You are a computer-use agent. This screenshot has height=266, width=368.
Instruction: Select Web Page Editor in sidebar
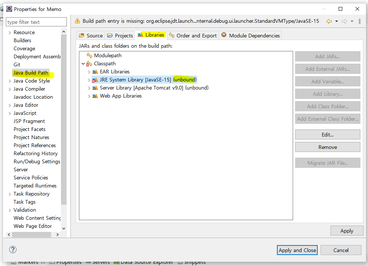[33, 226]
